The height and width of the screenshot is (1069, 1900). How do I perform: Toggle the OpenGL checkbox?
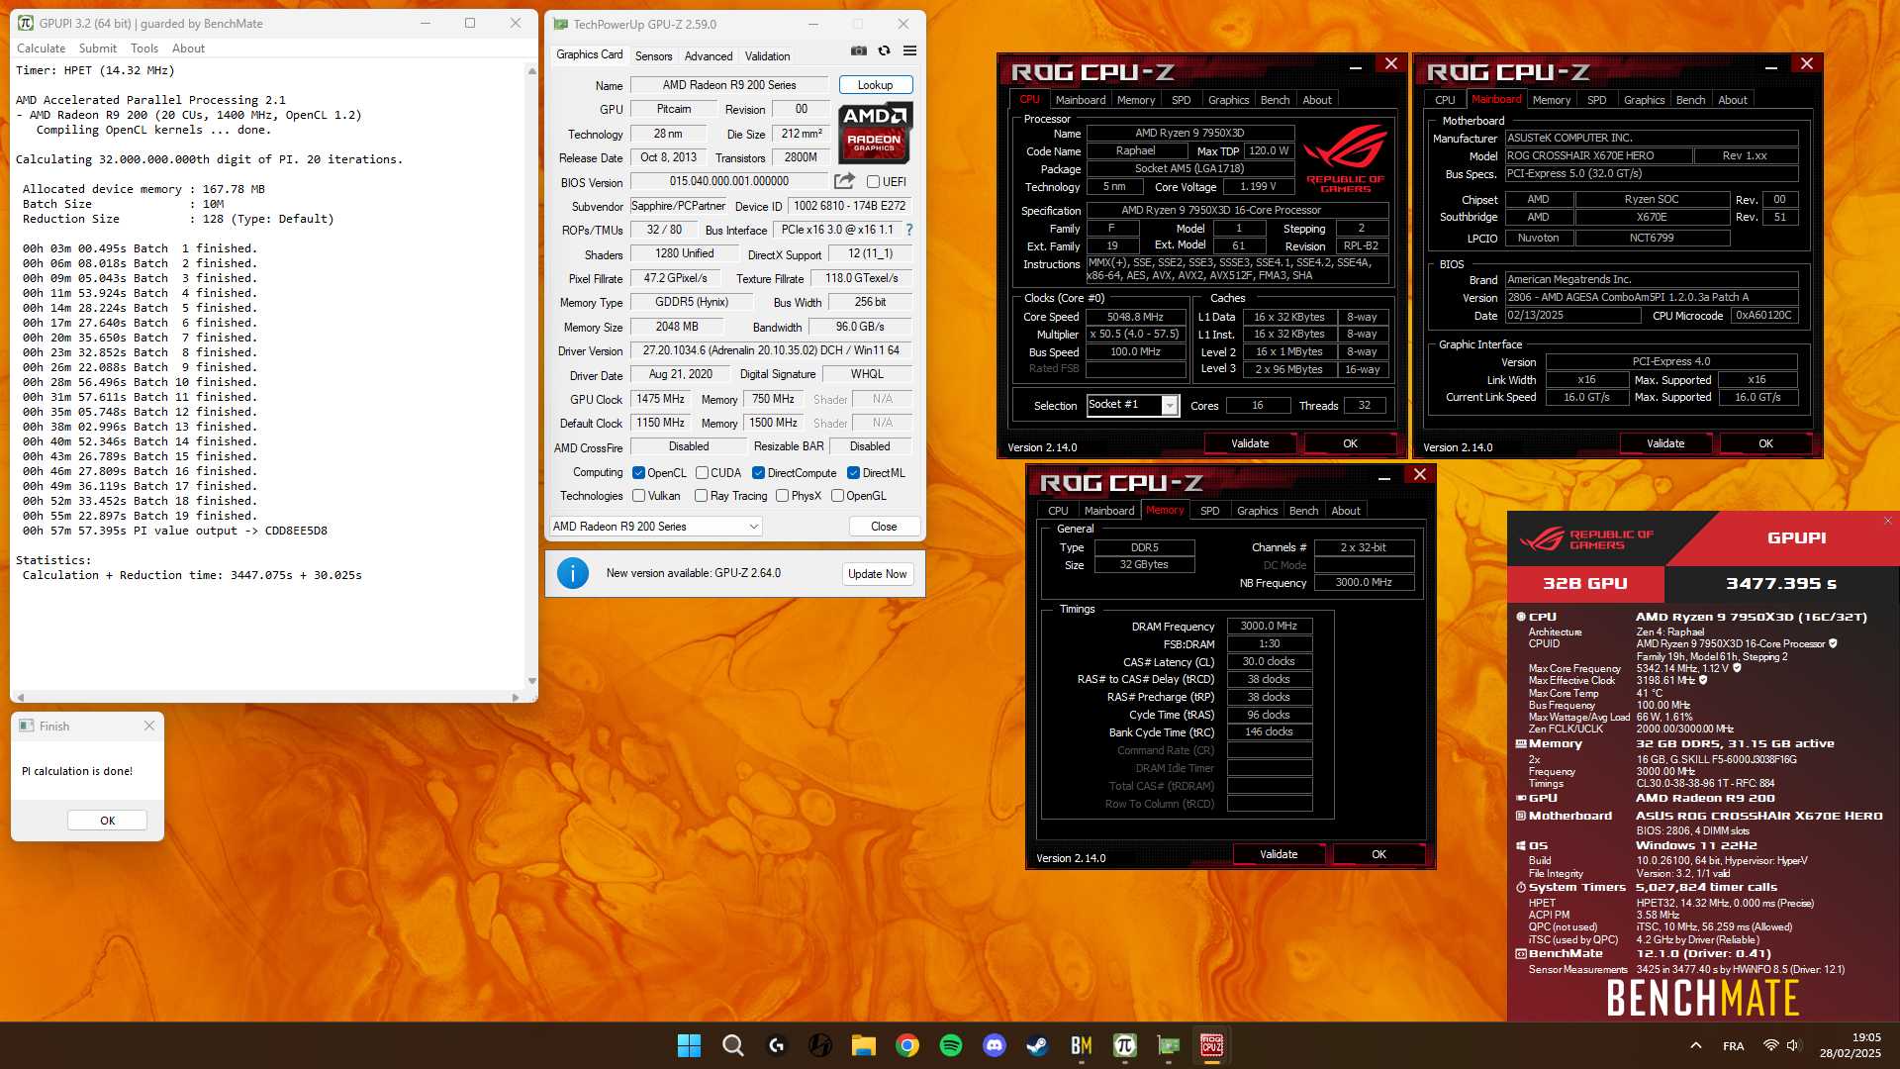tap(837, 496)
